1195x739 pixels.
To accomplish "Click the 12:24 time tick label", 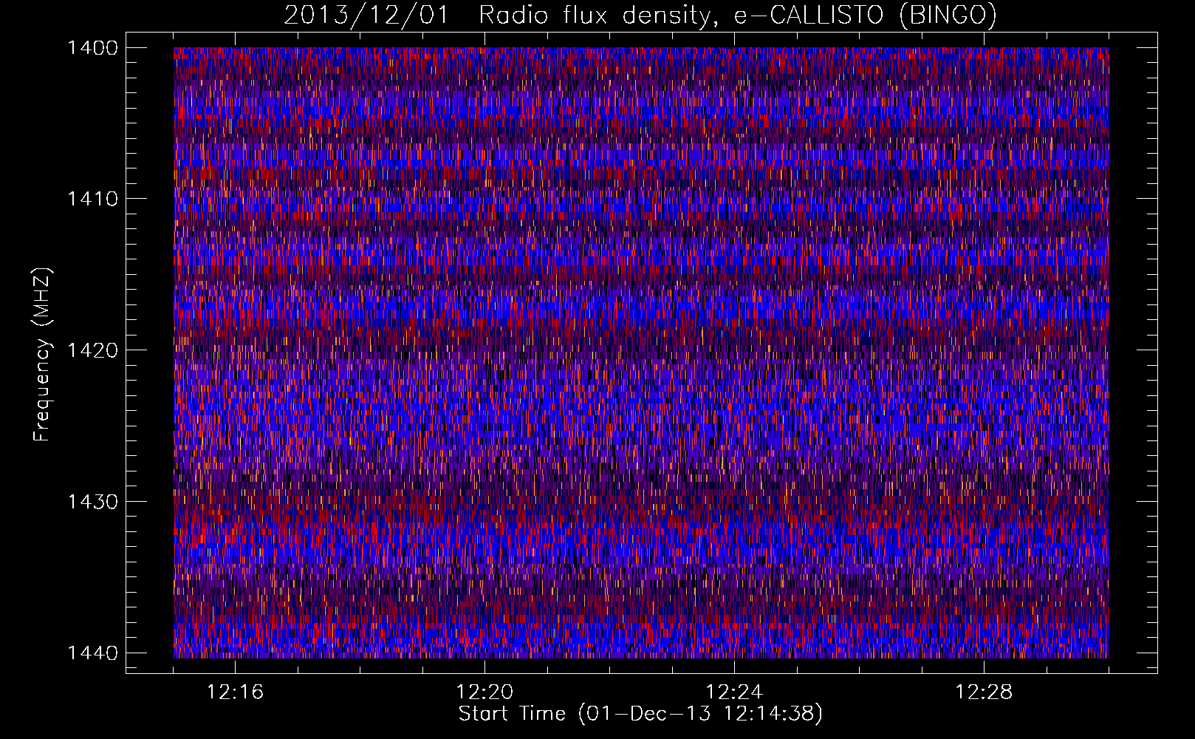I will (735, 692).
